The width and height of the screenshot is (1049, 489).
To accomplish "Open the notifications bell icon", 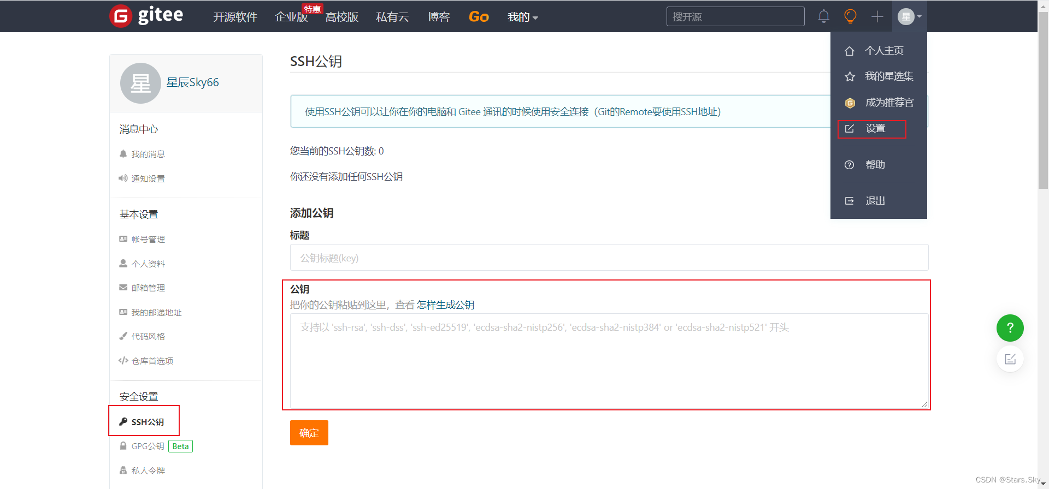I will tap(823, 16).
